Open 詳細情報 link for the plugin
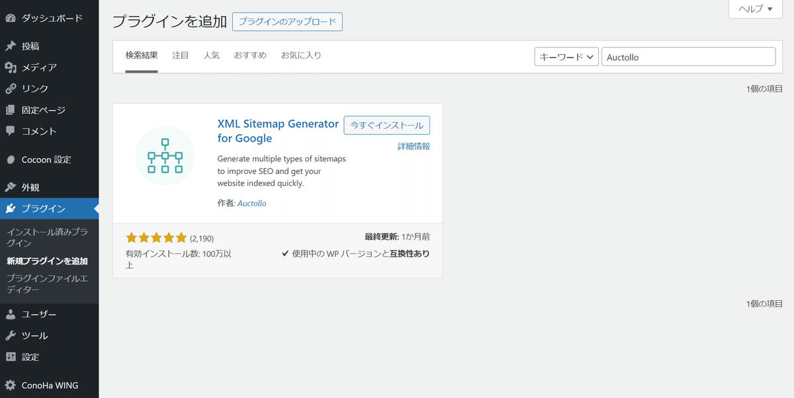Viewport: 794px width, 398px height. pos(414,146)
